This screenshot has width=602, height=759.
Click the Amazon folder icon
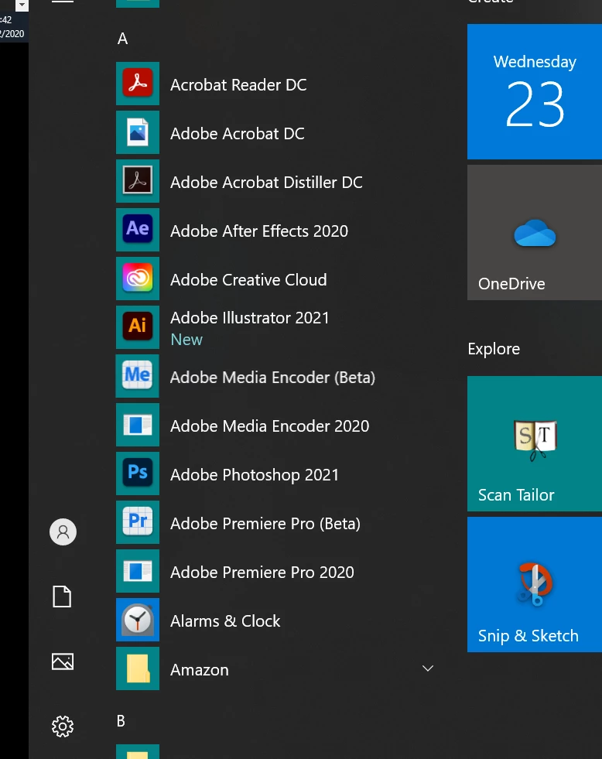click(x=138, y=668)
